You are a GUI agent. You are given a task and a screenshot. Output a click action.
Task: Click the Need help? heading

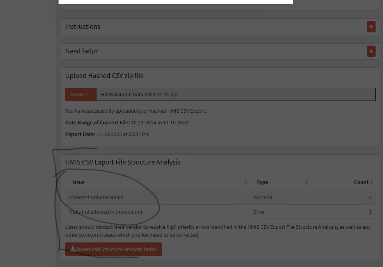click(x=82, y=51)
